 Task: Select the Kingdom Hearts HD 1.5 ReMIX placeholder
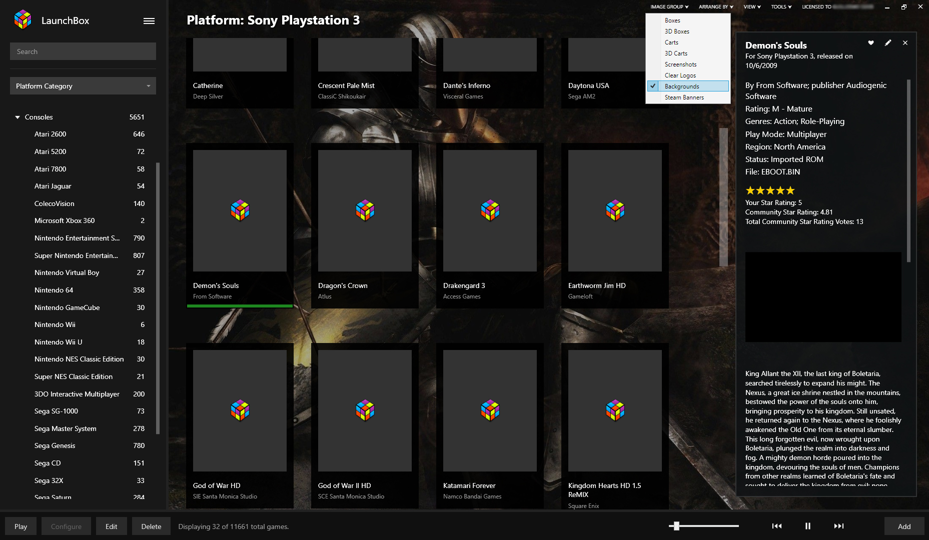(615, 410)
